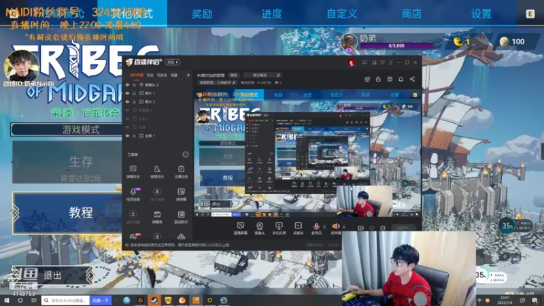Open the notification bell icon
The width and height of the screenshot is (544, 306).
click(x=401, y=79)
